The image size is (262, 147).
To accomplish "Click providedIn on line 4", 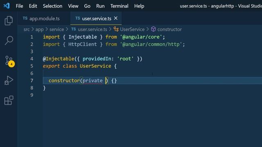I will click(97, 59).
